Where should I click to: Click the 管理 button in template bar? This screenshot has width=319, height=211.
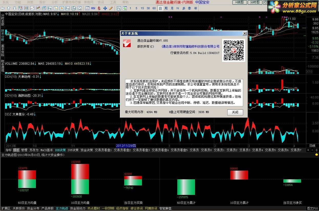coord(24,150)
